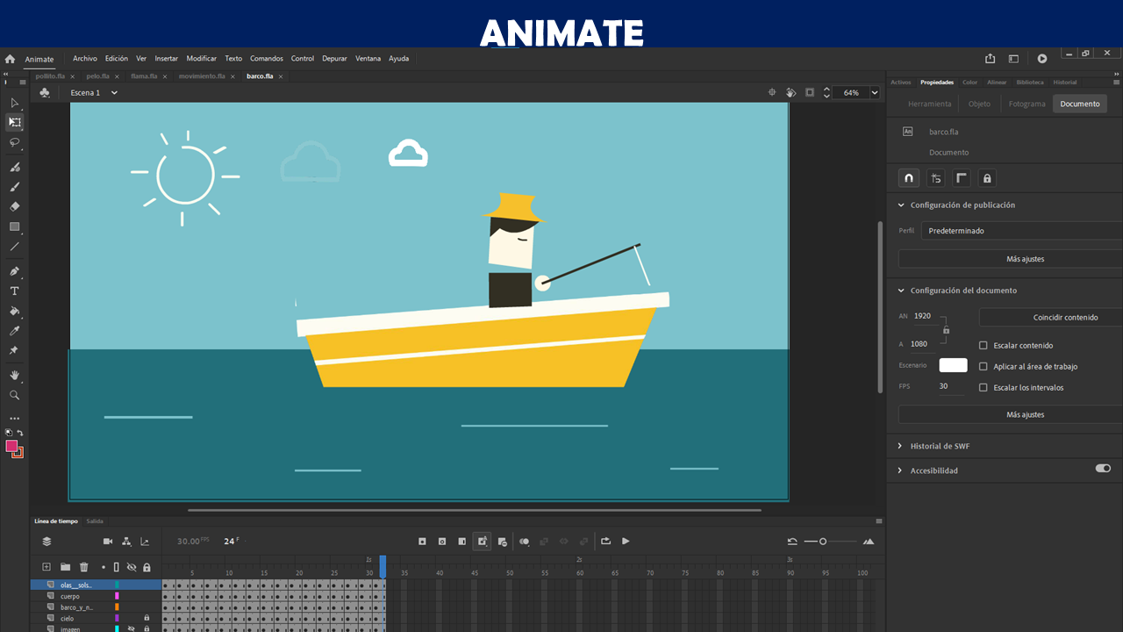Click Más ajustes under publication settings
This screenshot has height=632, width=1123.
[1025, 259]
